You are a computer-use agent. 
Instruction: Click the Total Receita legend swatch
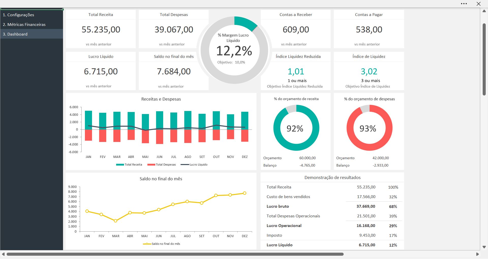pos(120,165)
